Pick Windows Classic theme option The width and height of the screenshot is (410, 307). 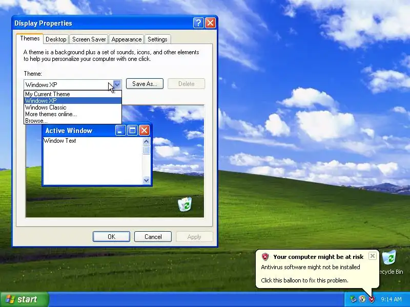click(x=73, y=107)
